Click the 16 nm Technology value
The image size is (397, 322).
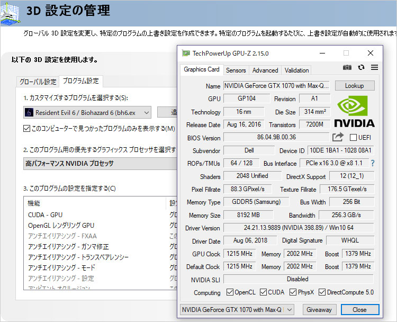[243, 111]
